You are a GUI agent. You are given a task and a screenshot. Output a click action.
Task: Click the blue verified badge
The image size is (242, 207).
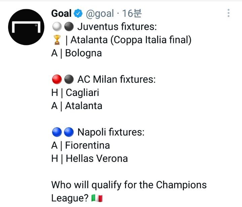[78, 14]
